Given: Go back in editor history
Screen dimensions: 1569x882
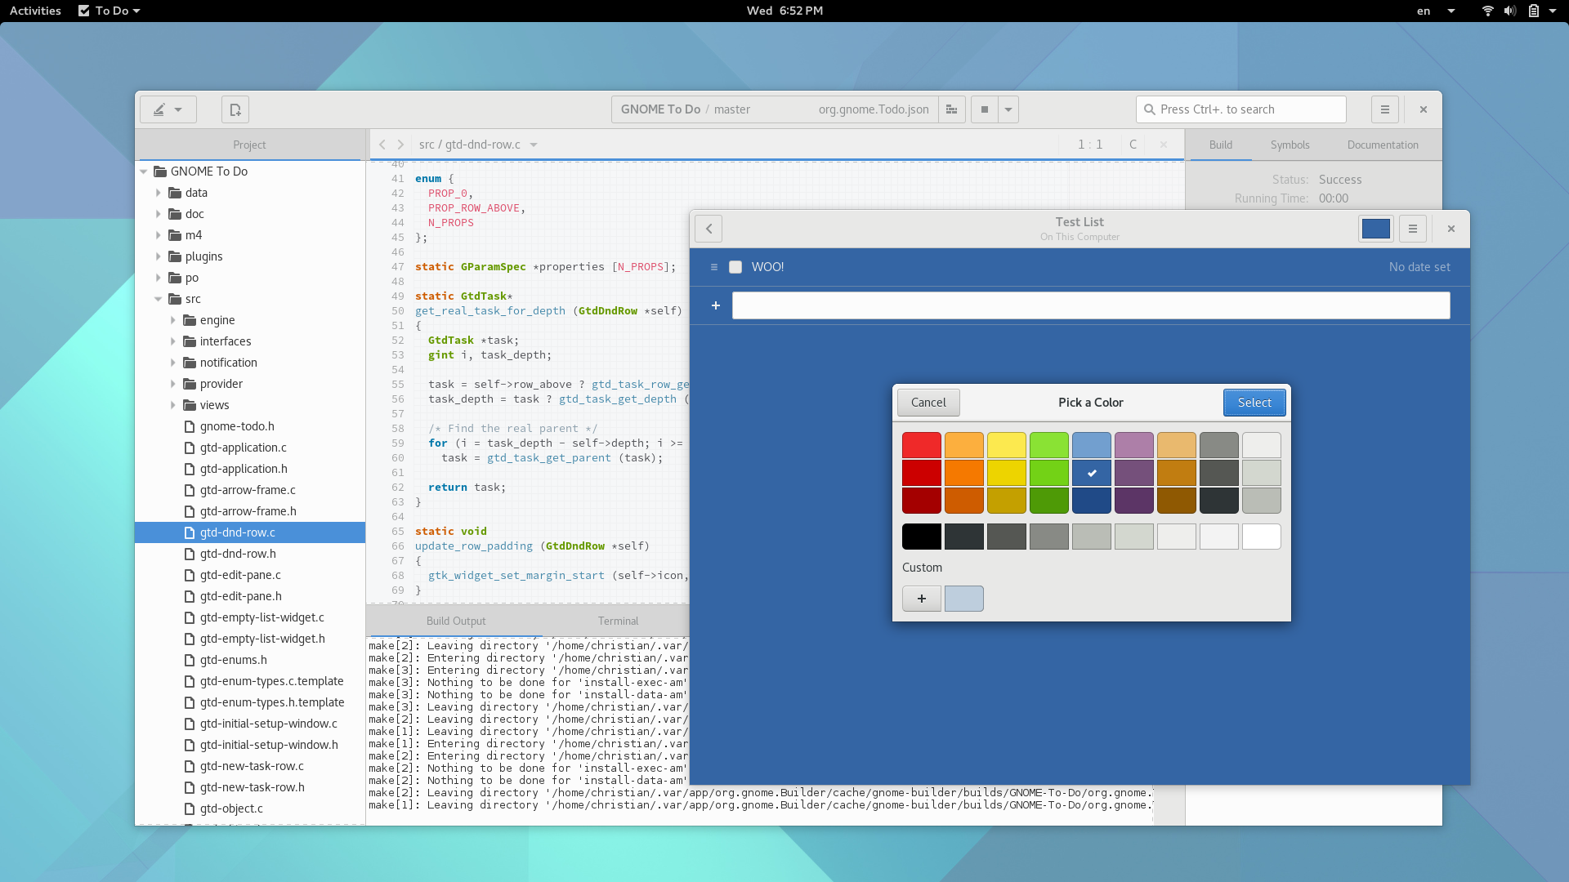Looking at the screenshot, I should (x=382, y=145).
